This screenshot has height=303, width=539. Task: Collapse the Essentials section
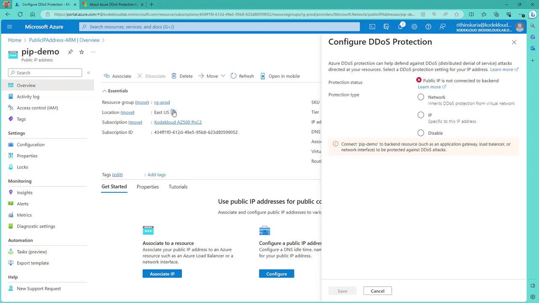click(x=115, y=91)
